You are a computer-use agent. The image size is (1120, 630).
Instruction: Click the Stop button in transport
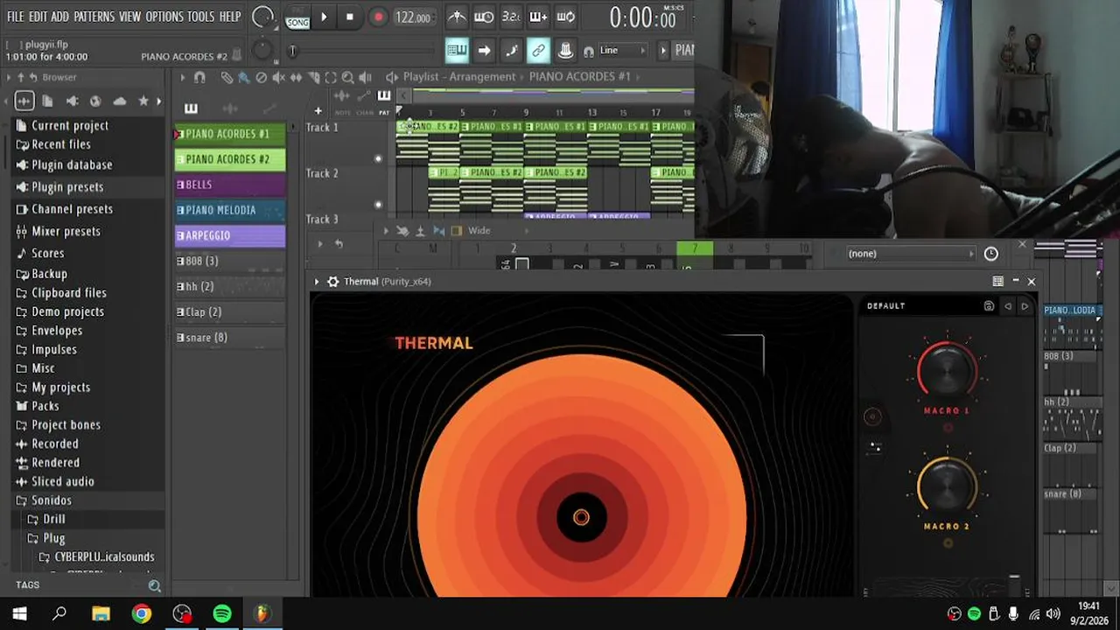click(x=349, y=17)
